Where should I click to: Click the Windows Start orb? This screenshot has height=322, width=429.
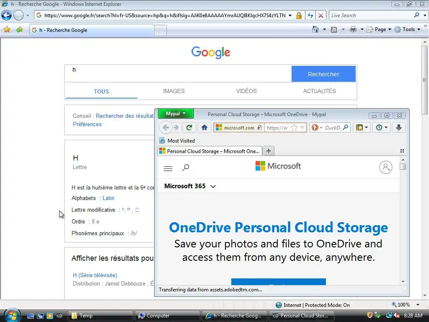[x=12, y=315]
